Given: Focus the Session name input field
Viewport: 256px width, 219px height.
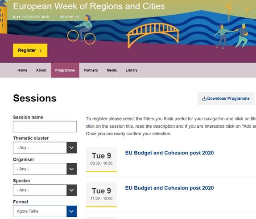Looking at the screenshot, I should [x=45, y=126].
